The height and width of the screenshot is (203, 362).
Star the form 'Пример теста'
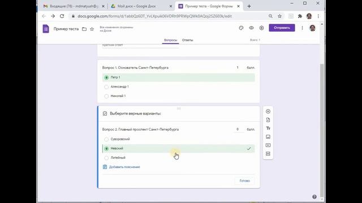pyautogui.click(x=92, y=29)
